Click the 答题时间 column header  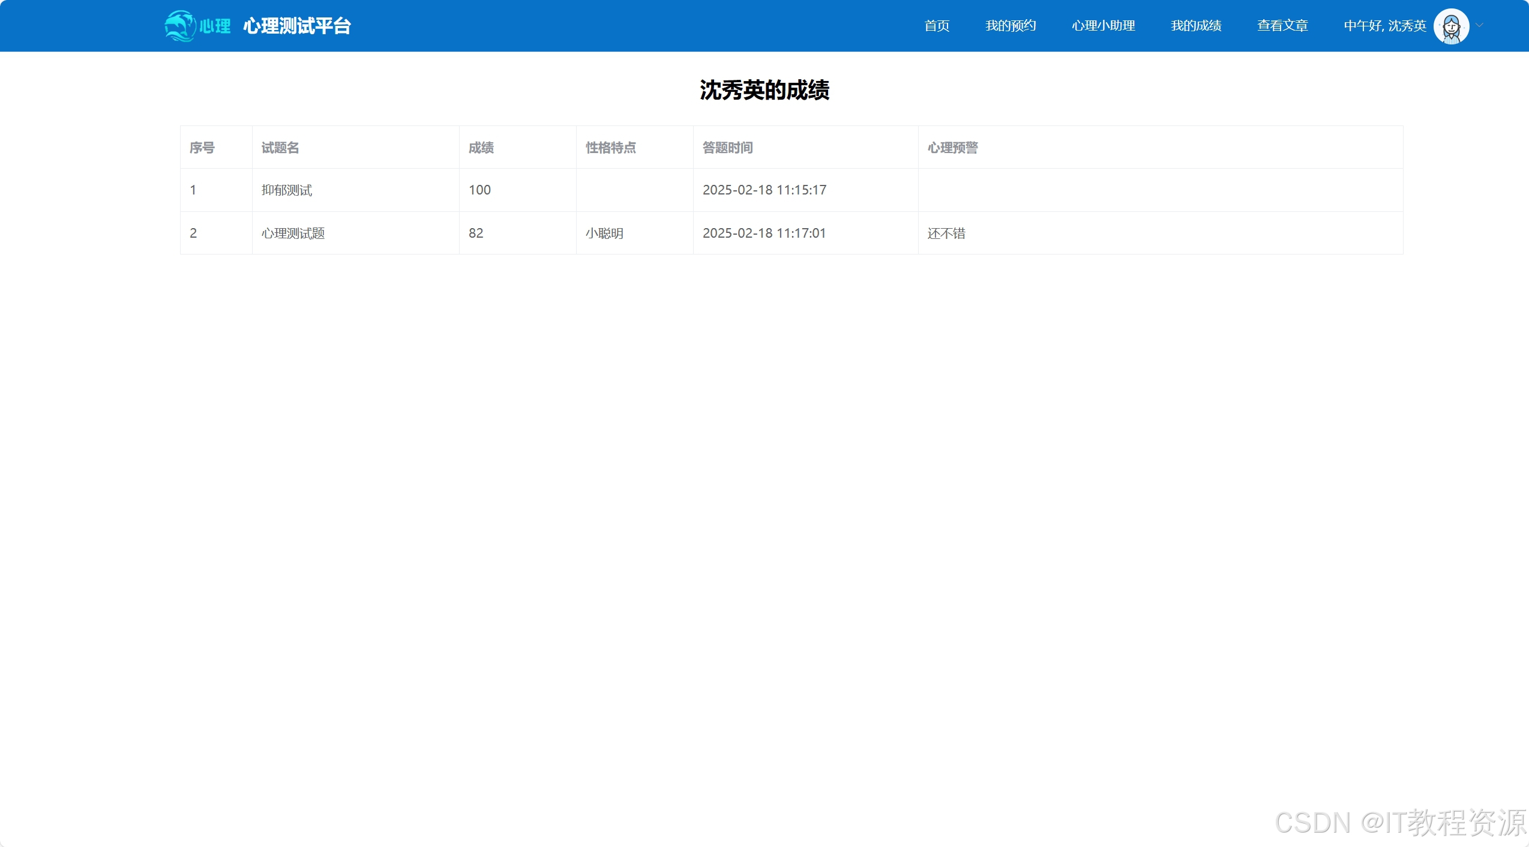[727, 148]
